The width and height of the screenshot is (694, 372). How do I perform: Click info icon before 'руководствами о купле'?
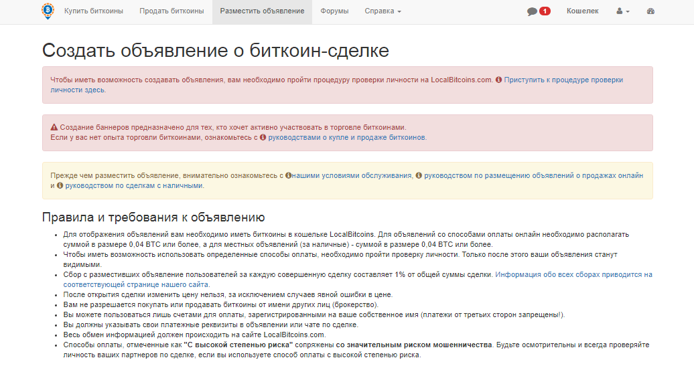click(x=263, y=137)
